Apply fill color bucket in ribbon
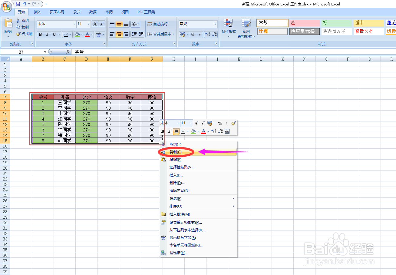Image resolution: width=396 pixels, height=275 pixels. point(77,35)
